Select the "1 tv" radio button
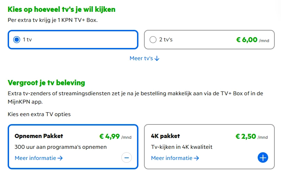 pyautogui.click(x=16, y=40)
